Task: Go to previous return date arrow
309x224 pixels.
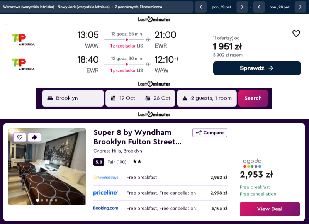Action: click(x=259, y=7)
